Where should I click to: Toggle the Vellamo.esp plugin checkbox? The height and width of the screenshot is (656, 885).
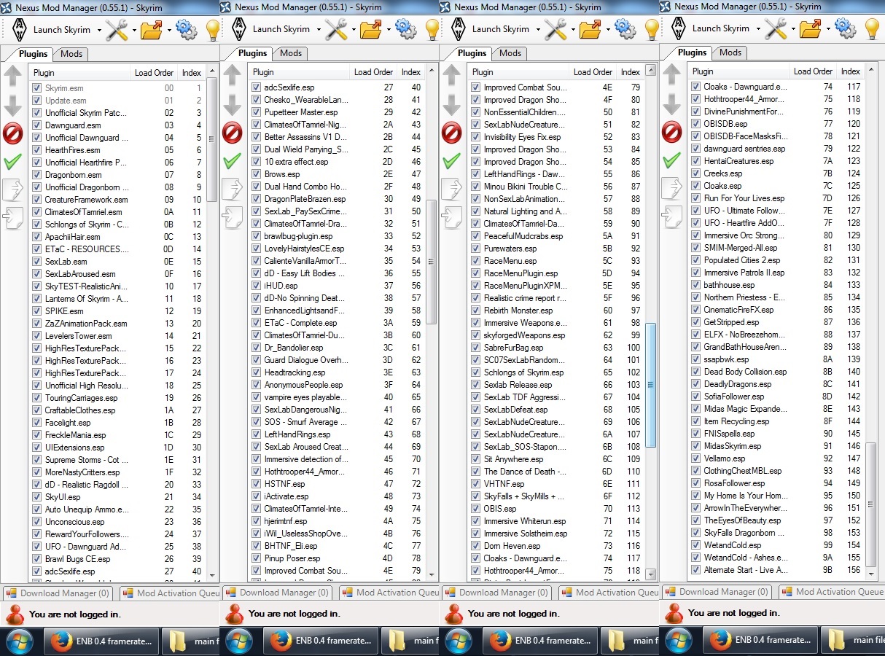click(696, 458)
